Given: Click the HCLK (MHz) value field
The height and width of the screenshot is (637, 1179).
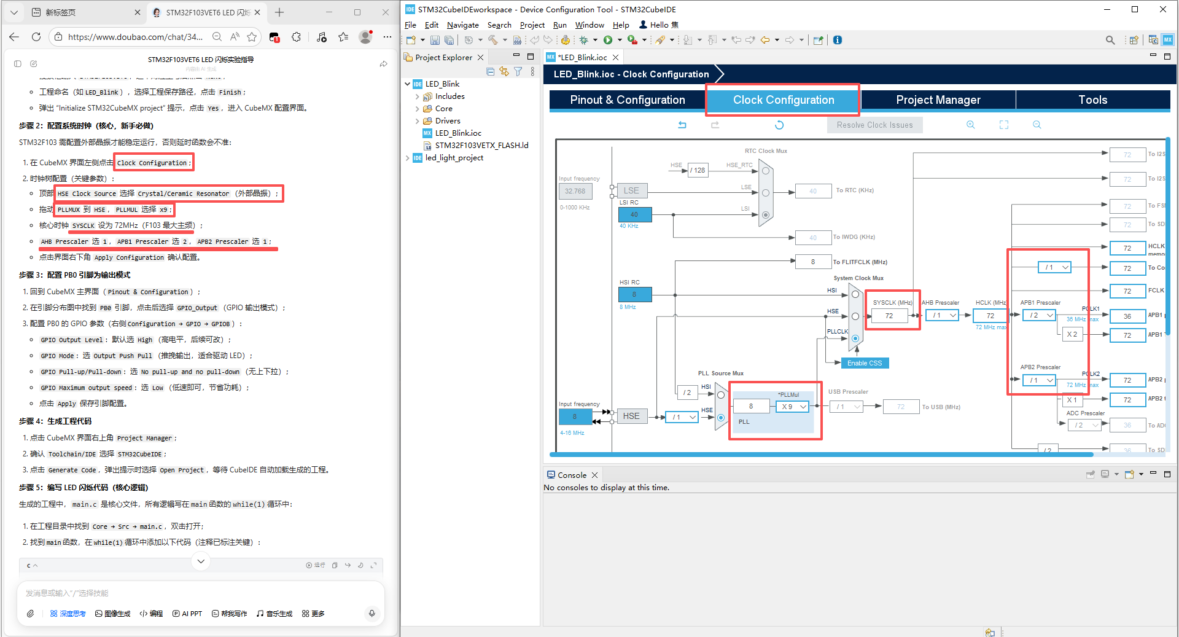Looking at the screenshot, I should point(990,316).
